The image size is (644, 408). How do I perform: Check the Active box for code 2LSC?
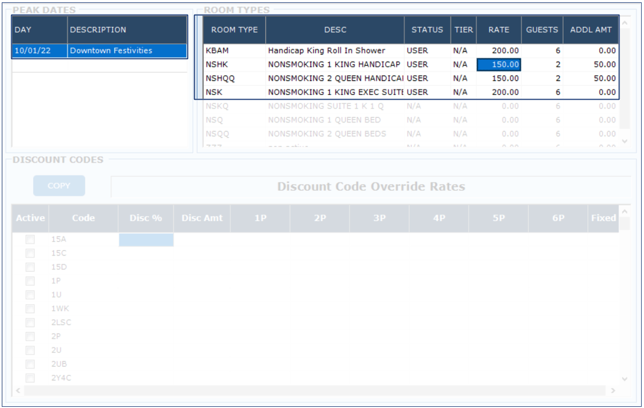[x=30, y=323]
